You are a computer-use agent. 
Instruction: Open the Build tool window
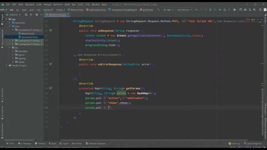tap(53, 143)
